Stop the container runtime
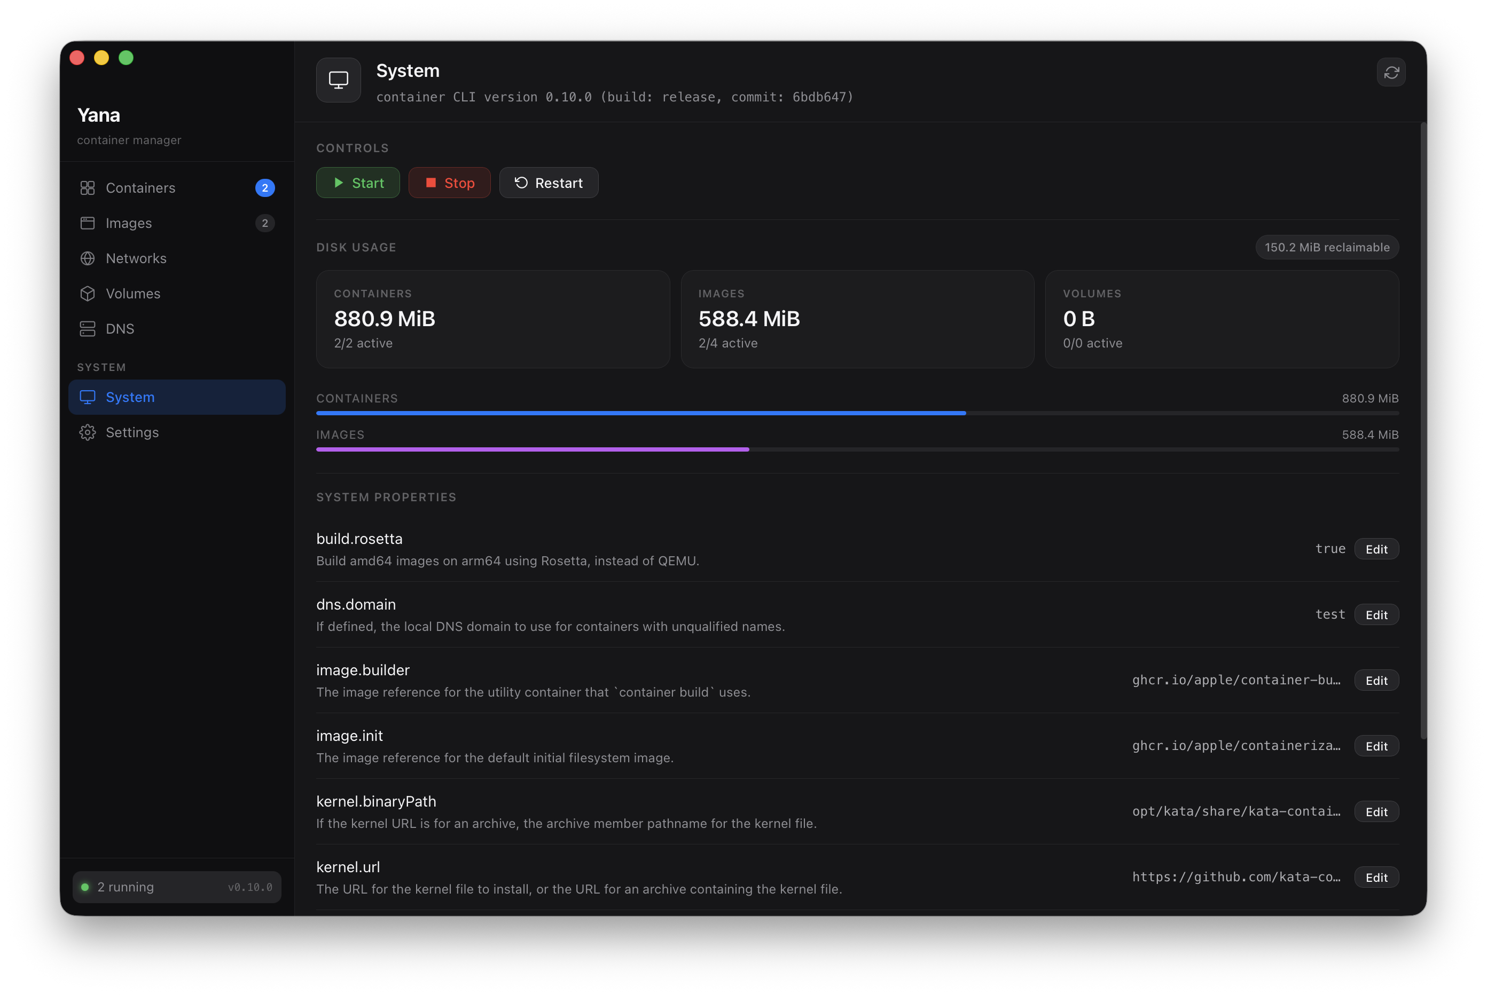Screen dimensions: 1487x995 tap(450, 183)
